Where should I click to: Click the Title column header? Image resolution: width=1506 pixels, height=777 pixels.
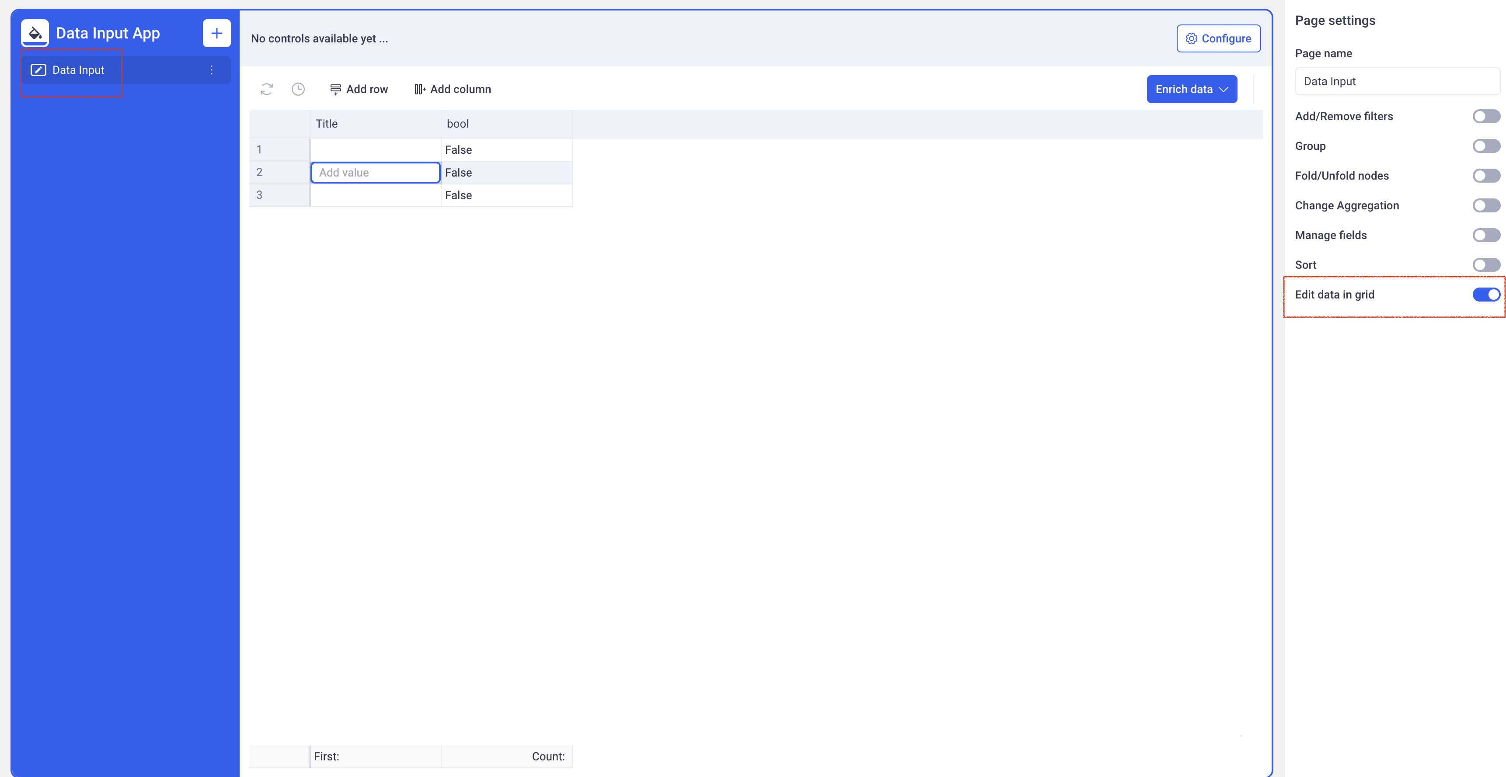point(375,124)
